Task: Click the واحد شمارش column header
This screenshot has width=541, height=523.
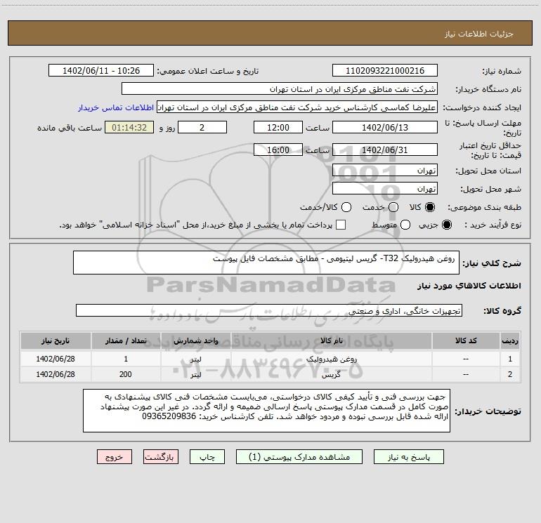Action: (195, 340)
